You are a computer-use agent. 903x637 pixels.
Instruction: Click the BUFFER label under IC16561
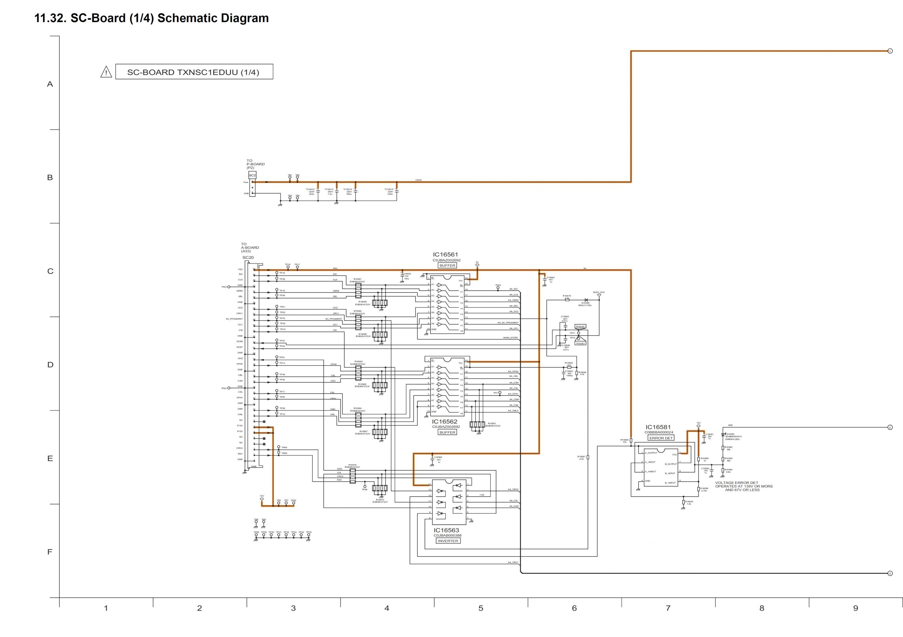[448, 265]
